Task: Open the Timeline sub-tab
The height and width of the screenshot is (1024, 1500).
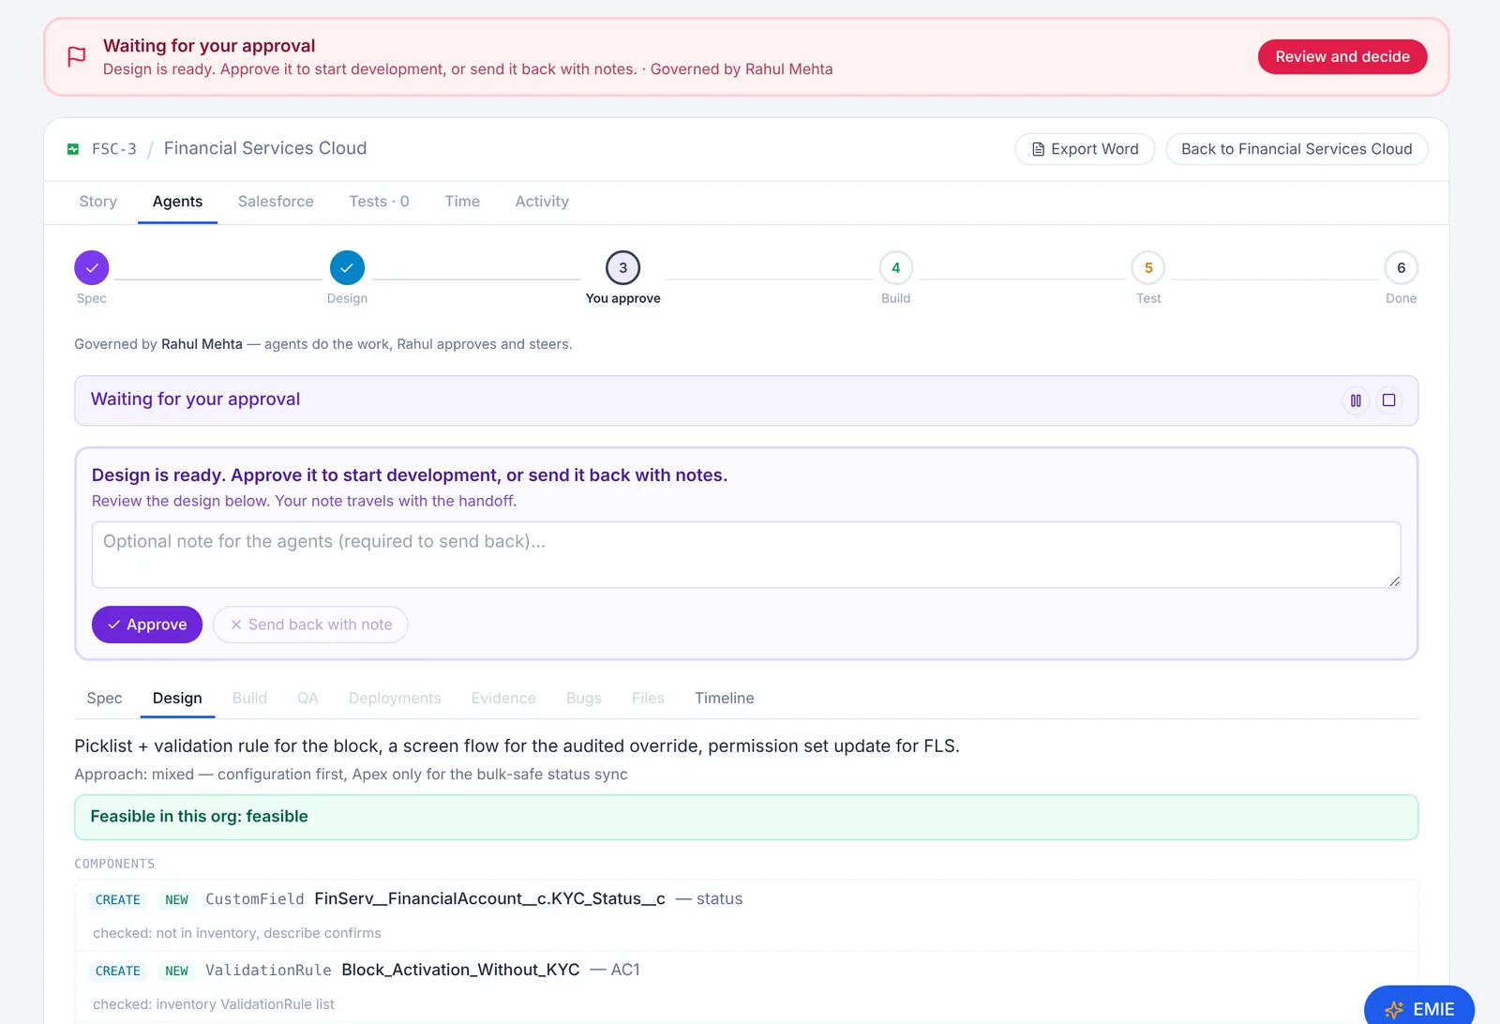Action: (x=725, y=699)
